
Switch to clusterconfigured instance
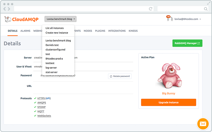tap(55, 50)
